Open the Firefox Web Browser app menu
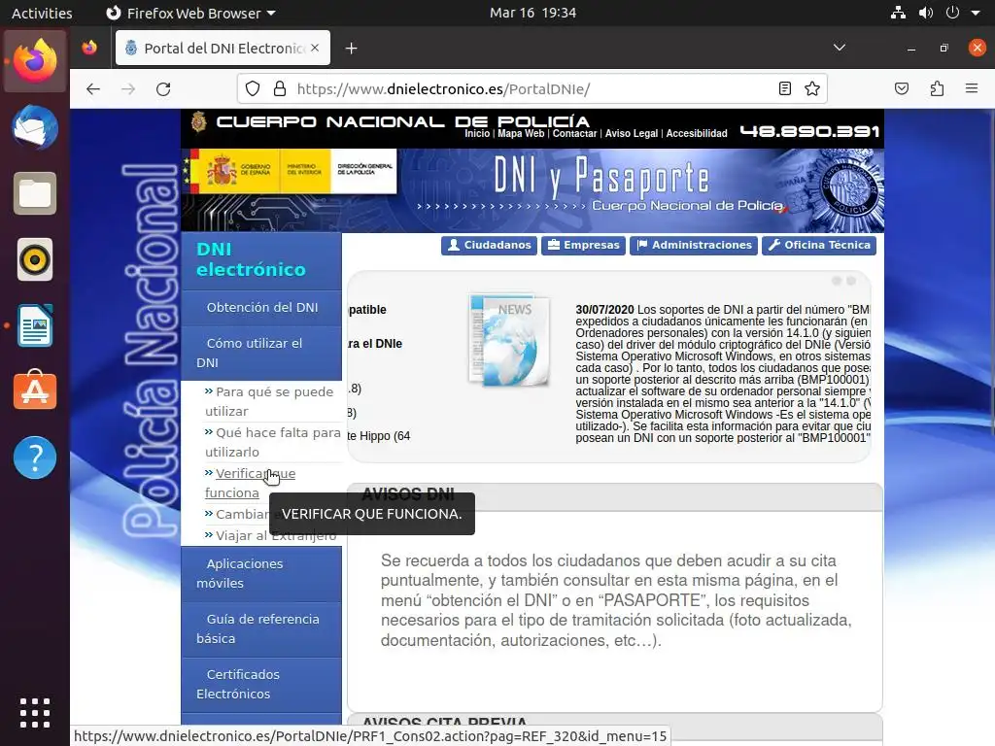Image resolution: width=995 pixels, height=746 pixels. click(x=190, y=13)
